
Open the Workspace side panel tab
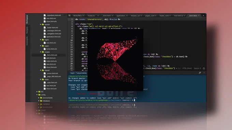click(27, 19)
